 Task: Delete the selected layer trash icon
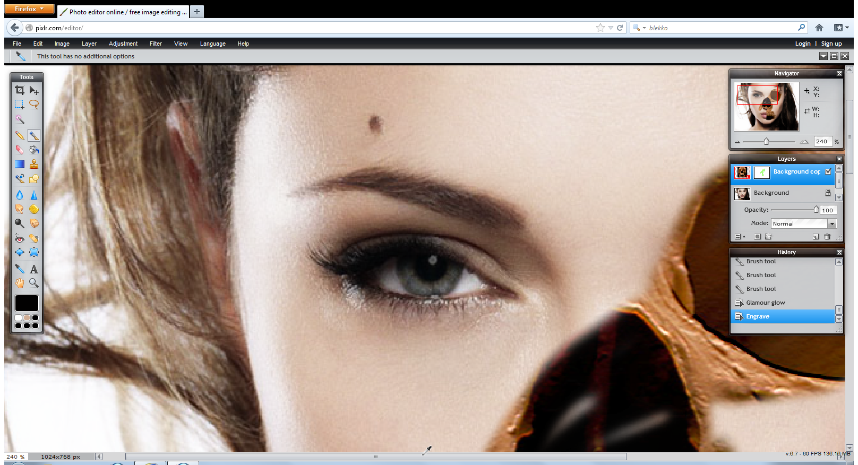point(827,237)
